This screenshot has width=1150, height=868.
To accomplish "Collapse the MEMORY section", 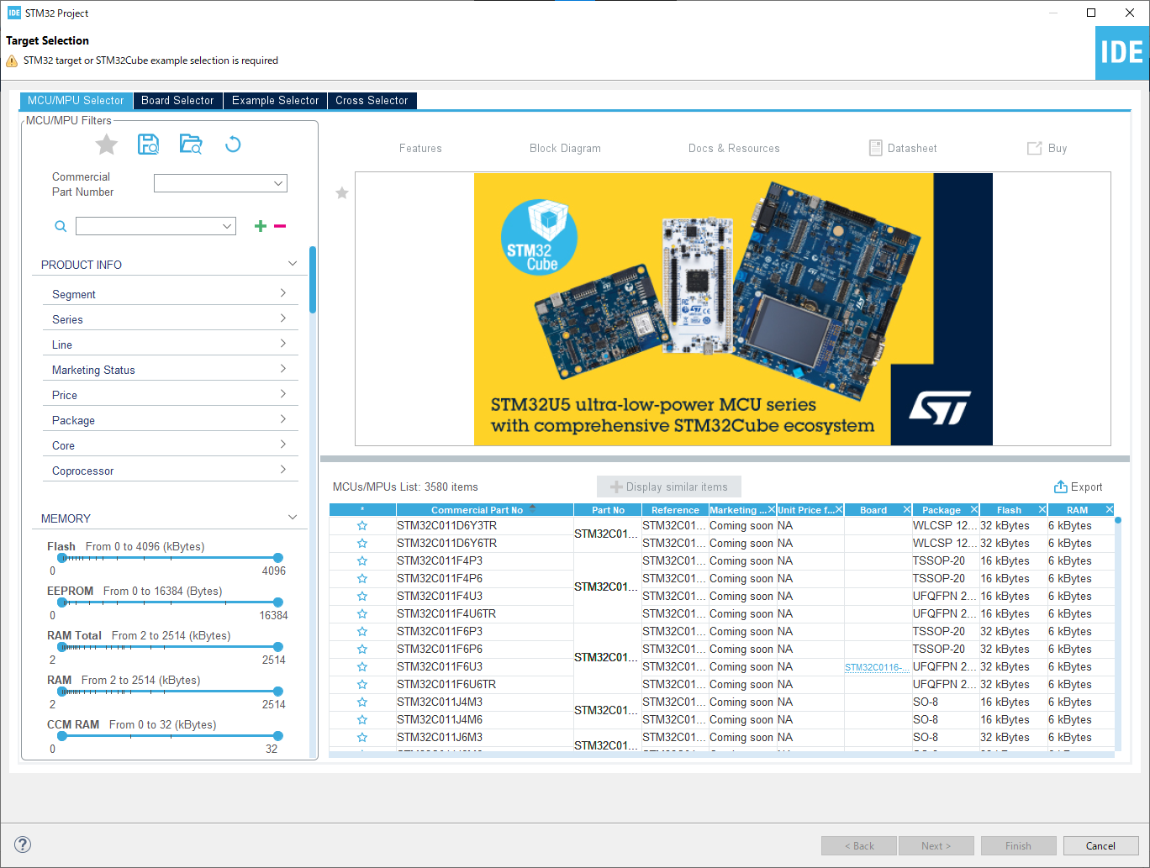I will (292, 518).
